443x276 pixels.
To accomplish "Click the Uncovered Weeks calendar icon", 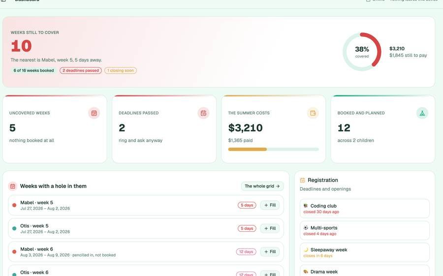I will (94, 113).
